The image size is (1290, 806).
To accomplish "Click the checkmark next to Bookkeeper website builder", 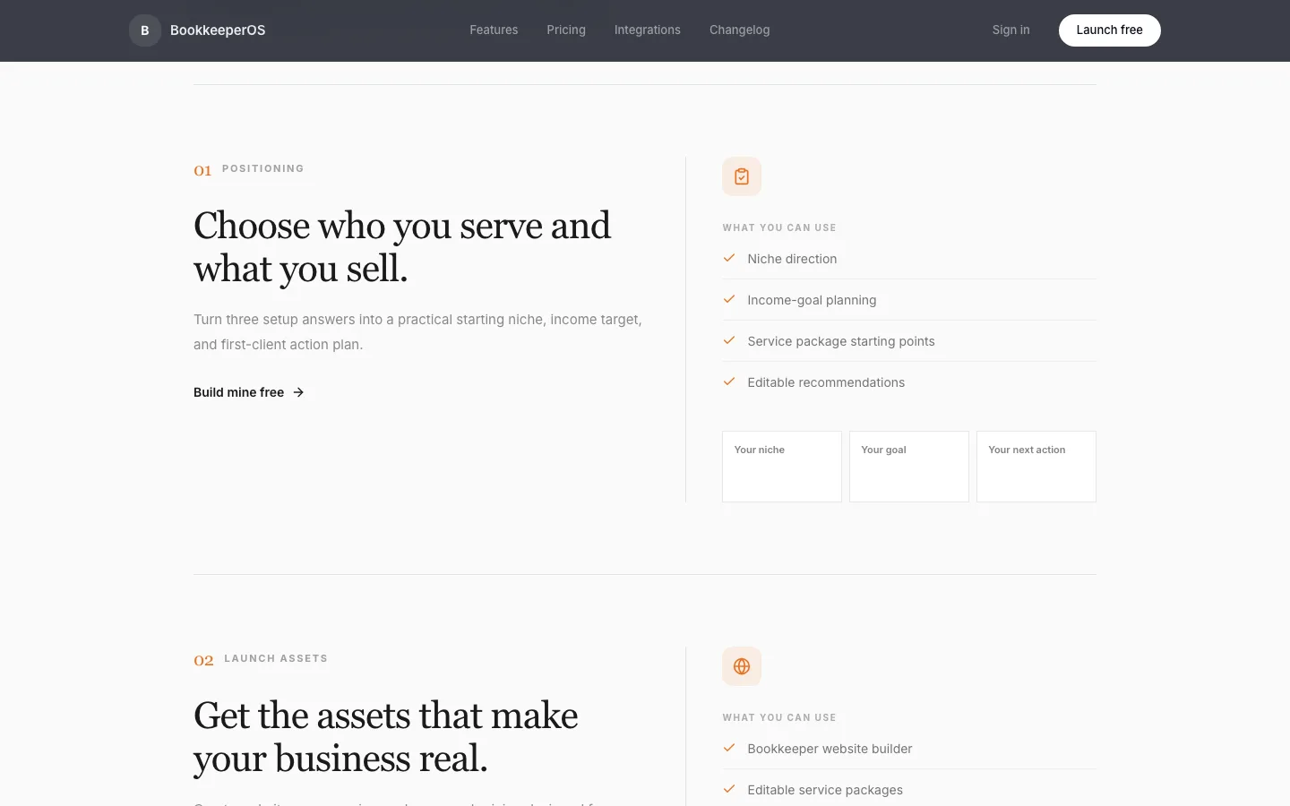I will tap(729, 748).
